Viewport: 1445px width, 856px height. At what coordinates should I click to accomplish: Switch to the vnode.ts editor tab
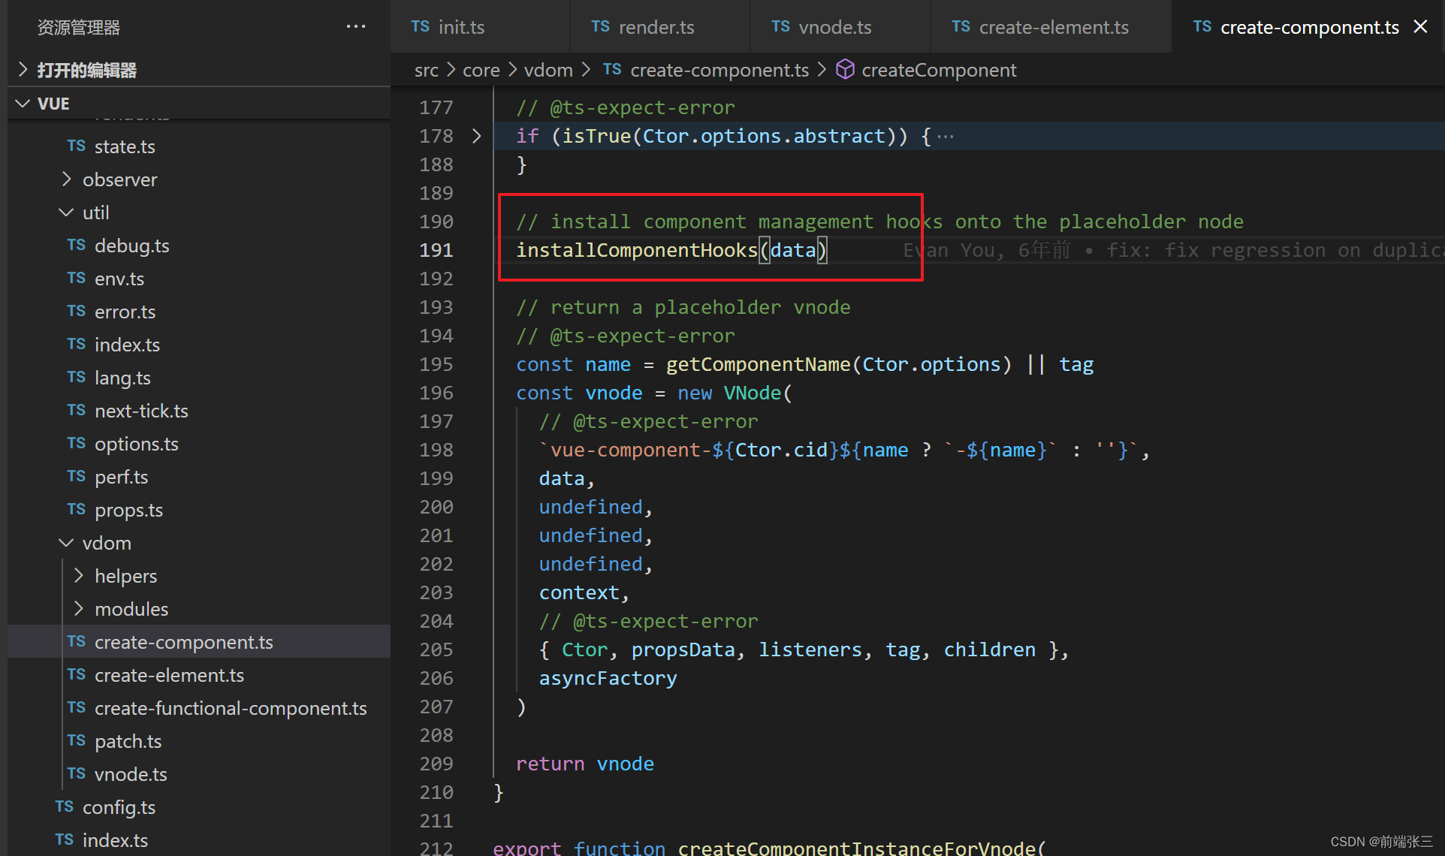pos(840,27)
